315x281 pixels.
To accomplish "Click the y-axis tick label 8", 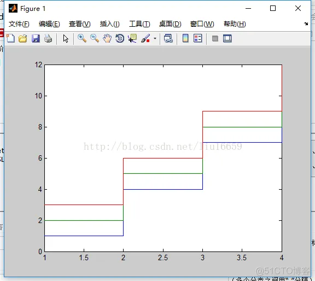I will point(40,127).
